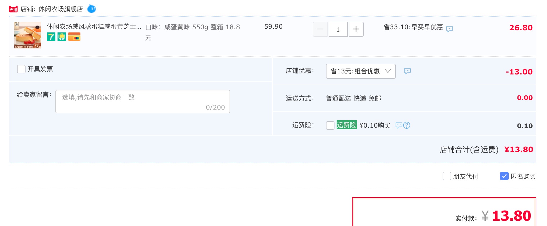This screenshot has height=226, width=547.
Task: Click the green 运费险 badge
Action: [x=346, y=125]
